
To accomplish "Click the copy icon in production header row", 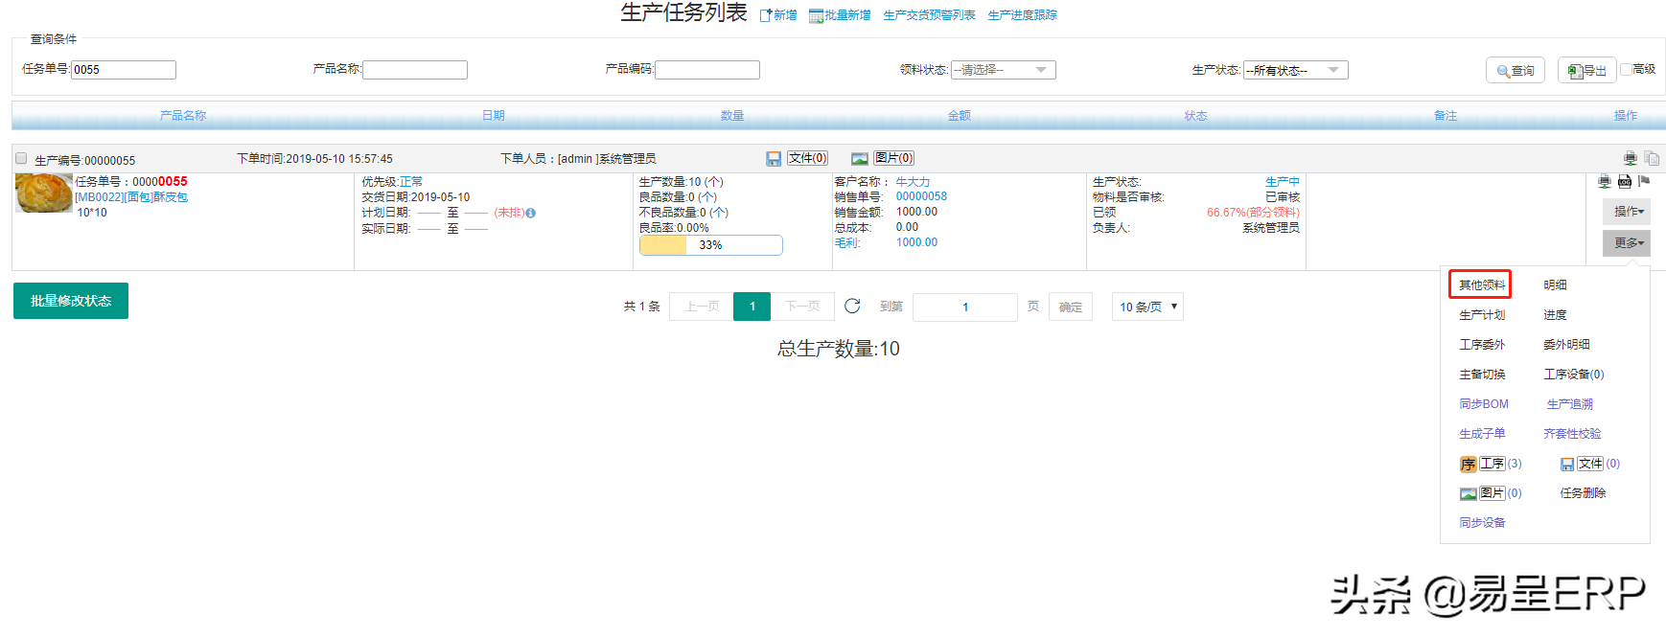I will coord(1652,159).
